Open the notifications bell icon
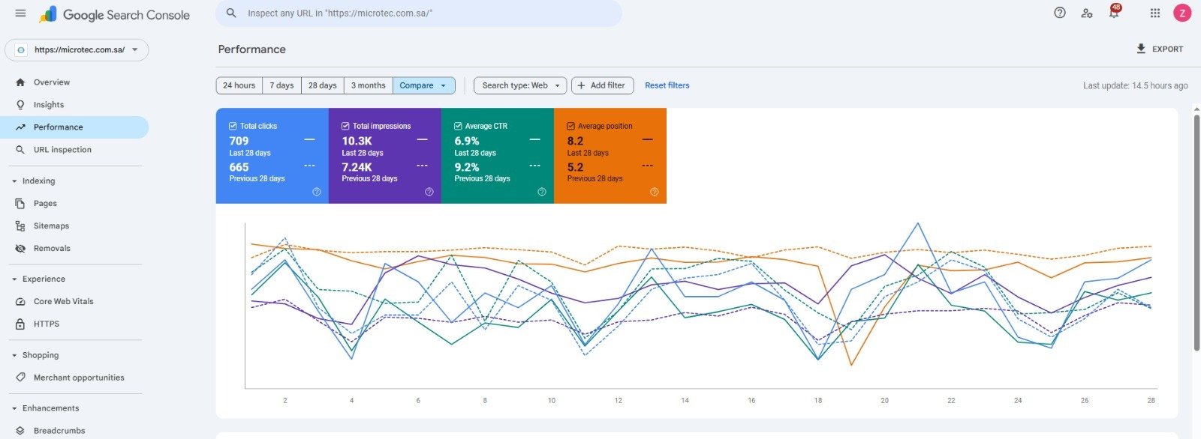This screenshot has height=439, width=1201. (1114, 13)
